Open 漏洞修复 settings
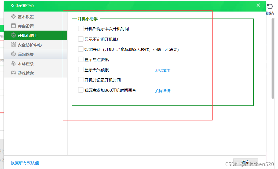The image size is (278, 169). point(36,54)
